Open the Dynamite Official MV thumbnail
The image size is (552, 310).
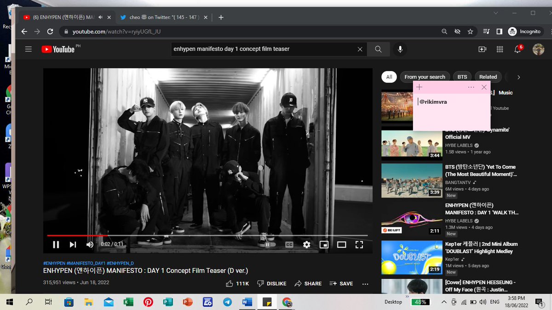pos(412,144)
